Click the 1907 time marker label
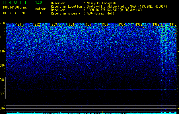The image size is (179, 114). pos(122,25)
